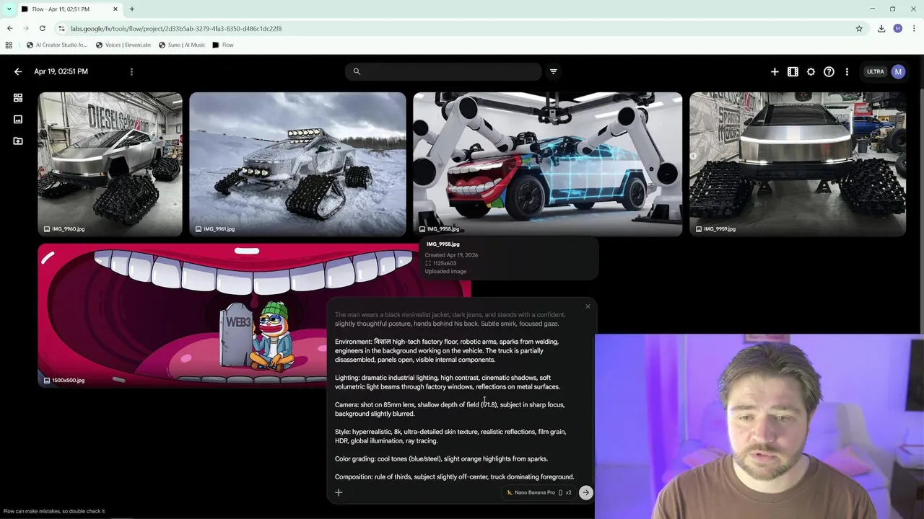The height and width of the screenshot is (519, 924).
Task: Open IMG_9958.jpg robot arms thumbnail
Action: tap(547, 164)
